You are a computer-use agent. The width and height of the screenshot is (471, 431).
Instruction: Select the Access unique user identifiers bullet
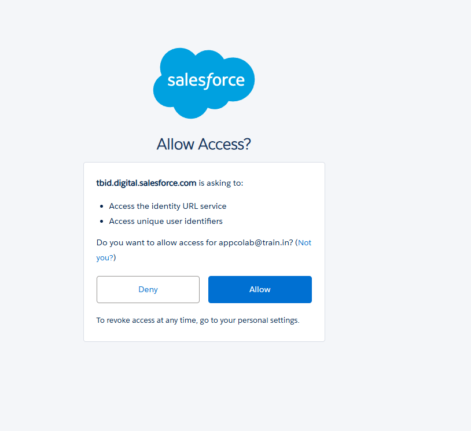coord(165,221)
